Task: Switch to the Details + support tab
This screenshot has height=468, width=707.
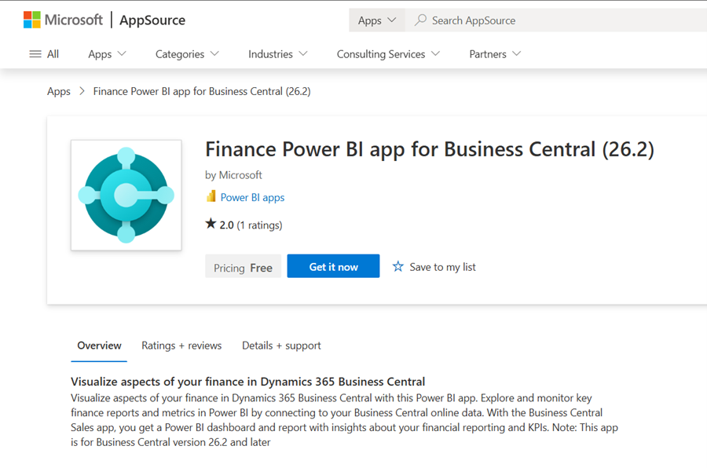Action: pos(281,346)
